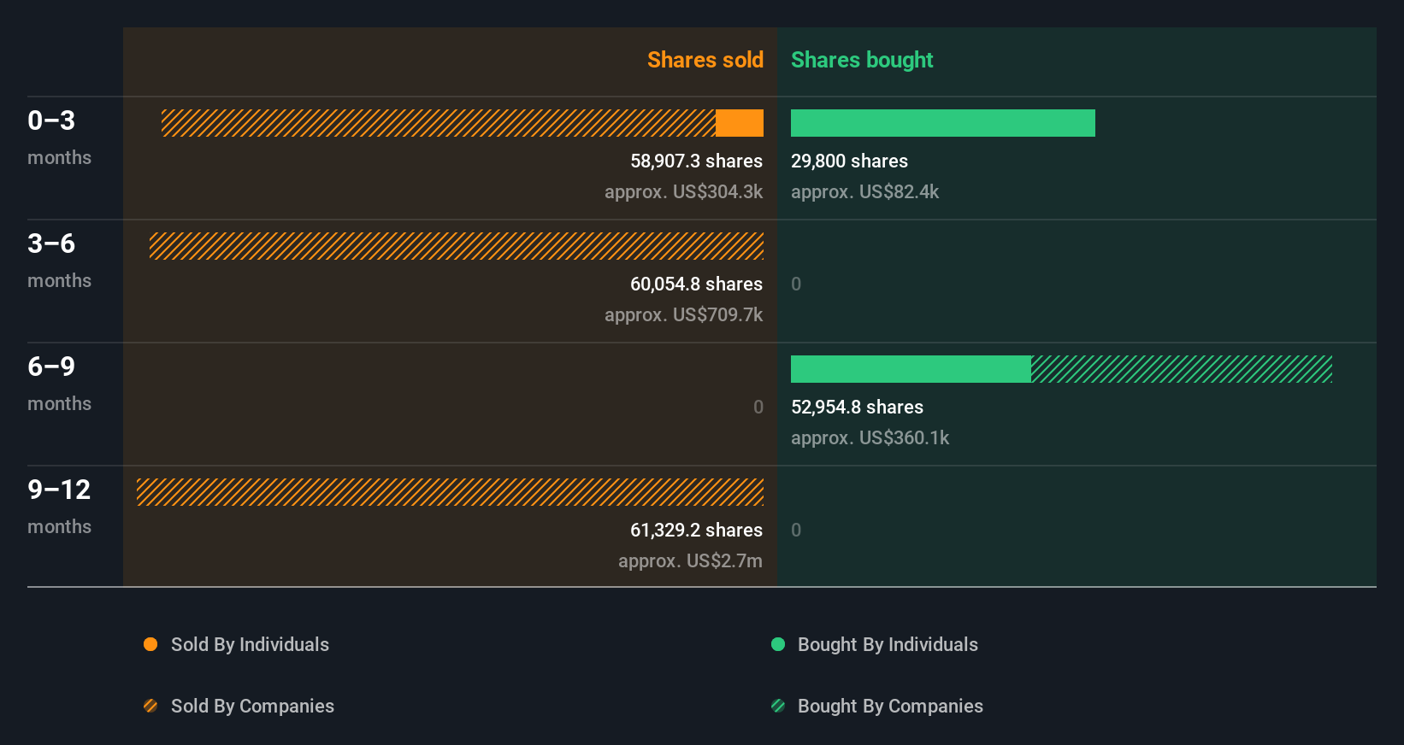Click the 0–3 months striped sold bar
Image resolution: width=1404 pixels, height=745 pixels.
pos(439,123)
